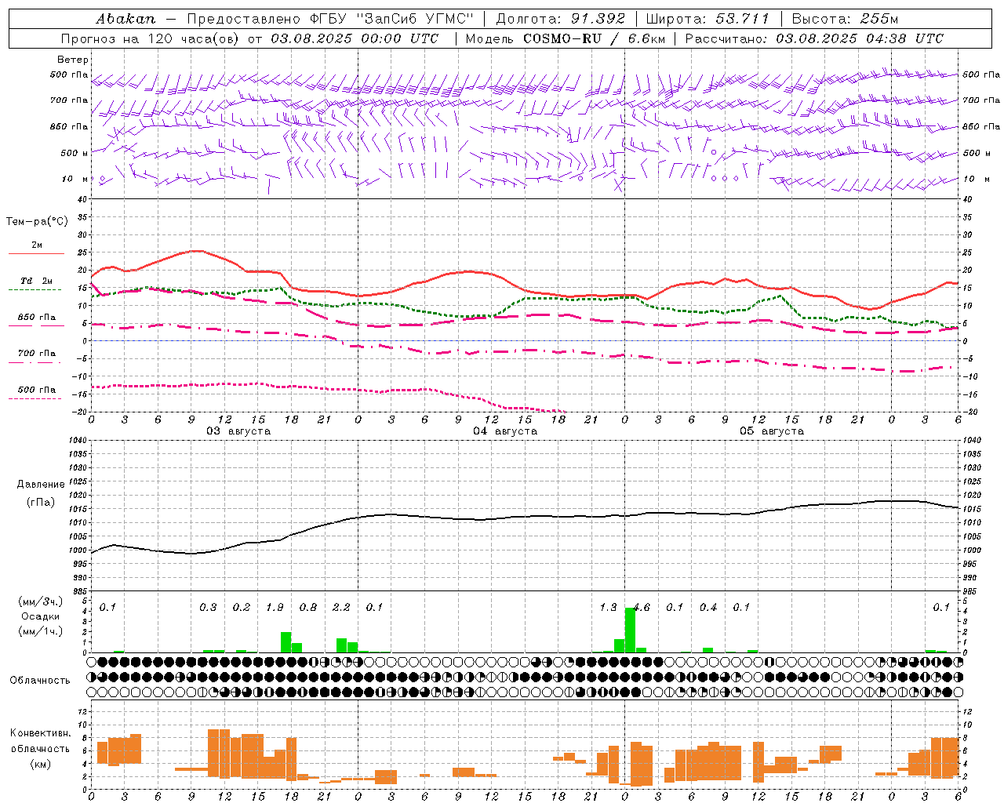Click the "Долгота: 91.392" header value
Image resolution: width=1004 pixels, height=803 pixels.
tap(561, 19)
